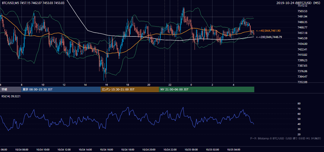This screenshot has width=324, height=152.
Task: Click the RSI 80 level label
Action: tap(299, 104)
